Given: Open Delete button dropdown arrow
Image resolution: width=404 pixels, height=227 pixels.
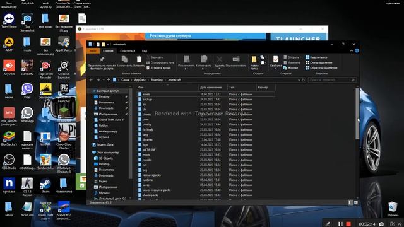Looking at the screenshot, I should point(220,69).
